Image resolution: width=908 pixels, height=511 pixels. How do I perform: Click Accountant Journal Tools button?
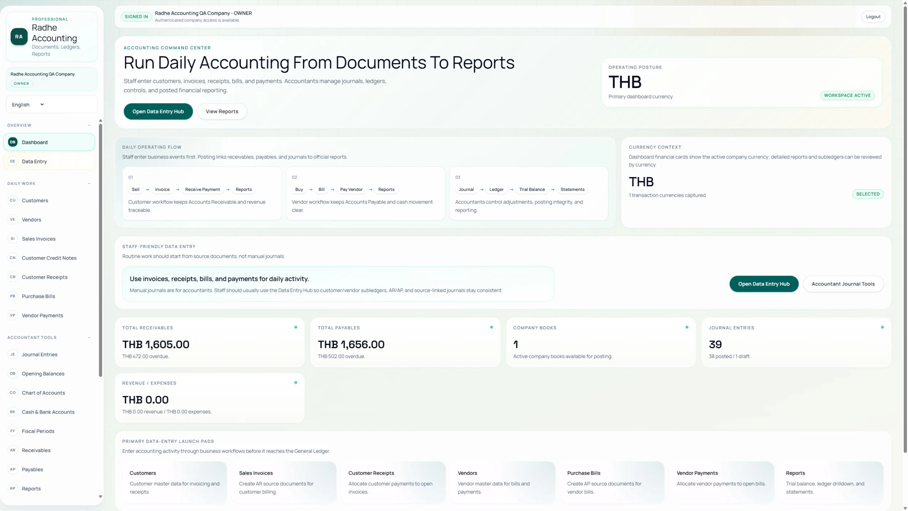pos(843,284)
